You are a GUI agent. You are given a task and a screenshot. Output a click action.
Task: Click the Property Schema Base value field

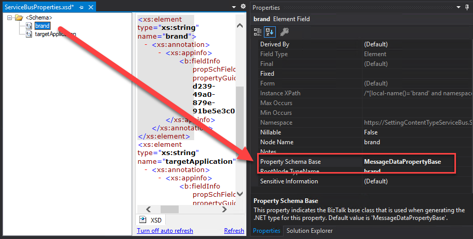coord(408,162)
